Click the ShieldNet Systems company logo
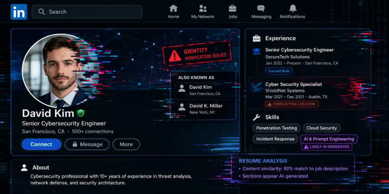The width and height of the screenshot is (389, 194). [x=257, y=87]
